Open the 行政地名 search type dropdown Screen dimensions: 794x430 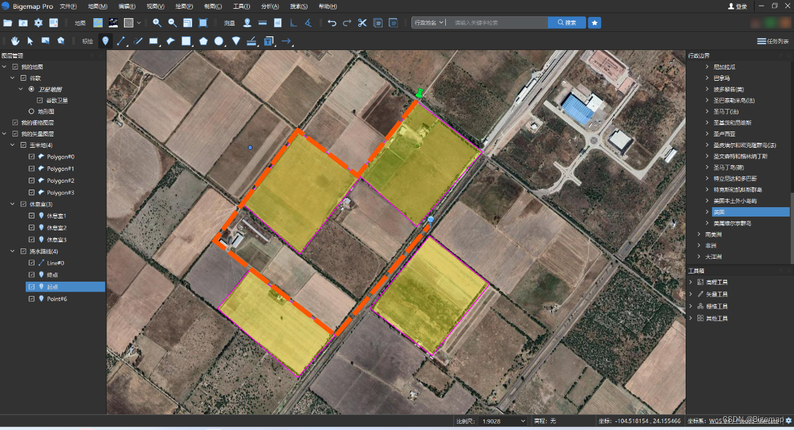[x=428, y=23]
